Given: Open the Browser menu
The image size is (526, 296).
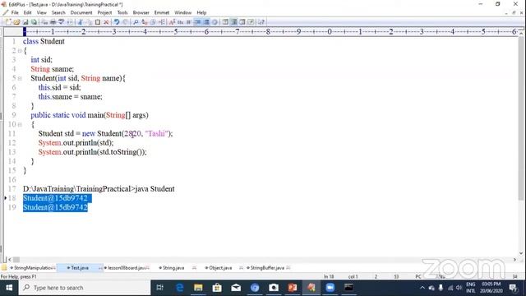Looking at the screenshot, I should (141, 13).
